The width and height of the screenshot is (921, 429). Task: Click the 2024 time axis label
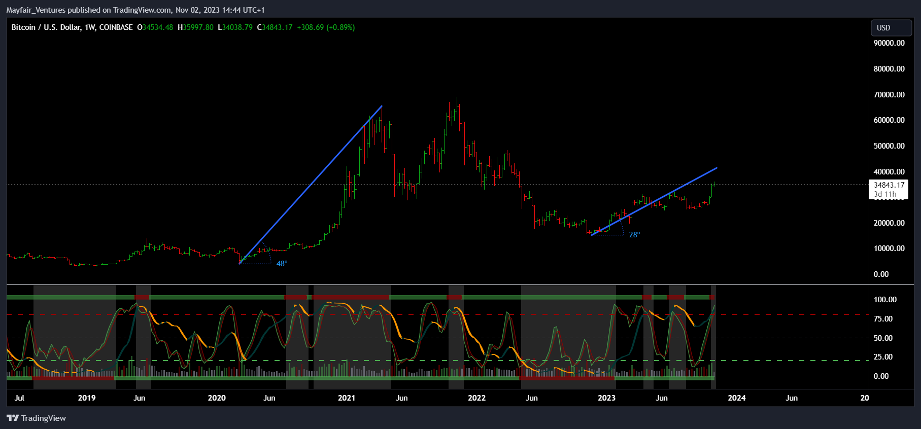coord(737,398)
